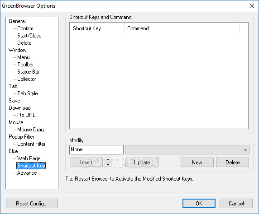This screenshot has height=214, width=259.
Task: Open the Tab category
Action: point(13,86)
